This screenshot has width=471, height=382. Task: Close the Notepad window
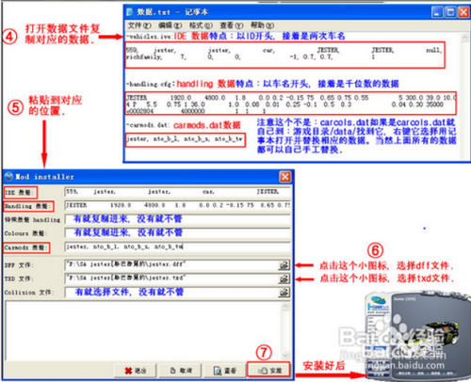463,12
